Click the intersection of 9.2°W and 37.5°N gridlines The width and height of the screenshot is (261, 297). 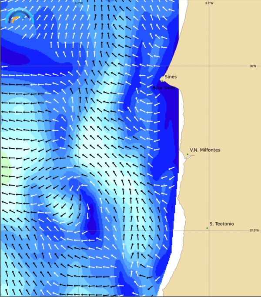(x=78, y=230)
